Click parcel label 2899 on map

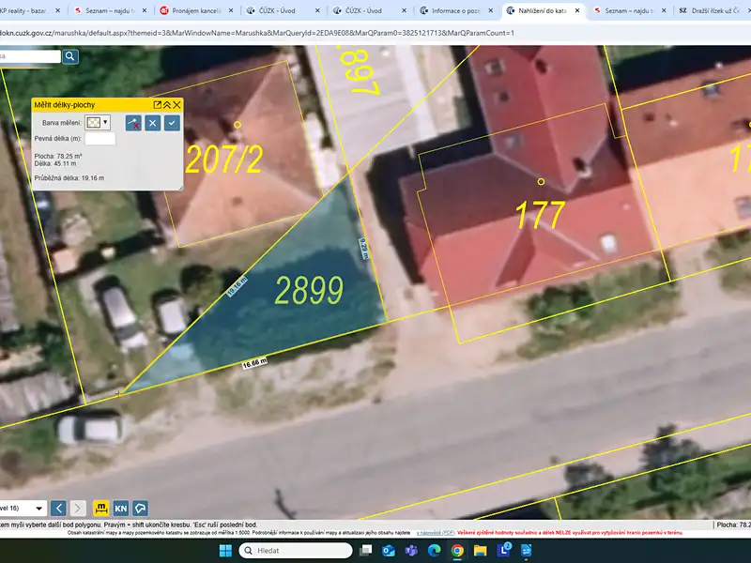[x=310, y=290]
